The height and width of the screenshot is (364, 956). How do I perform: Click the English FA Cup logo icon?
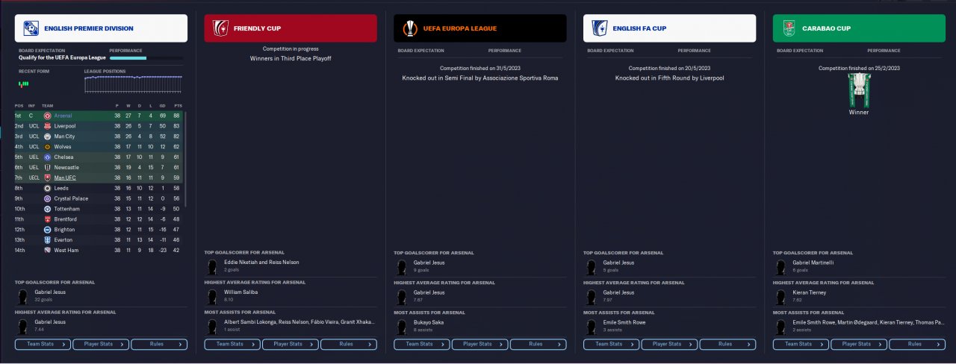(599, 28)
